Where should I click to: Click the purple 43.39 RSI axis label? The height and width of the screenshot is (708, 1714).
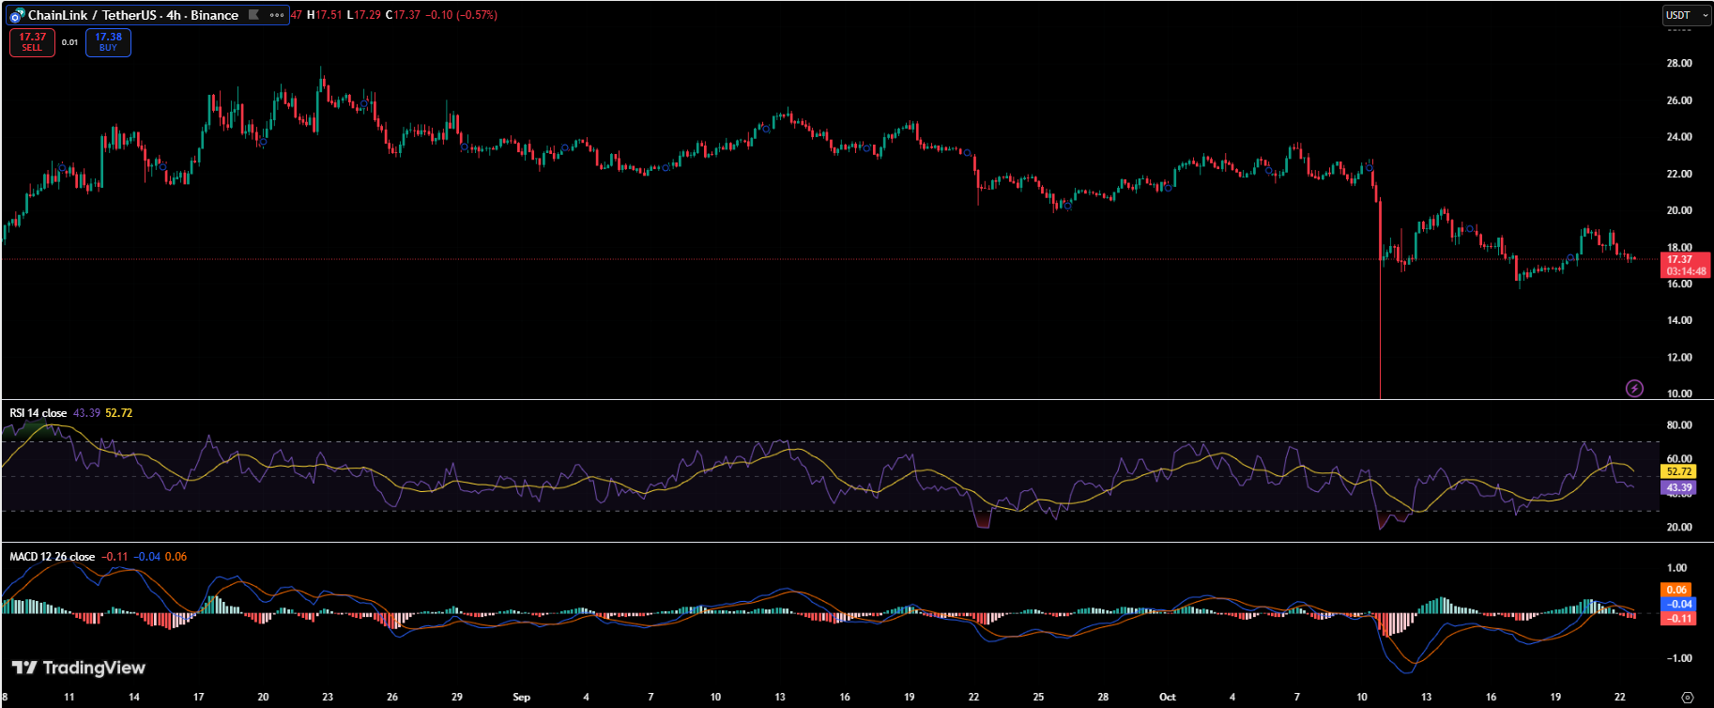pyautogui.click(x=1678, y=487)
